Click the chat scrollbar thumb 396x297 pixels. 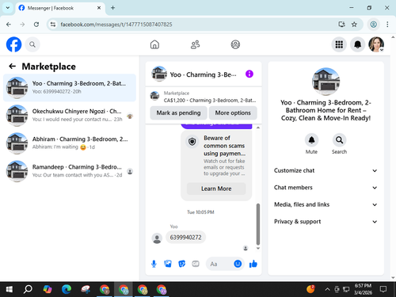click(258, 224)
